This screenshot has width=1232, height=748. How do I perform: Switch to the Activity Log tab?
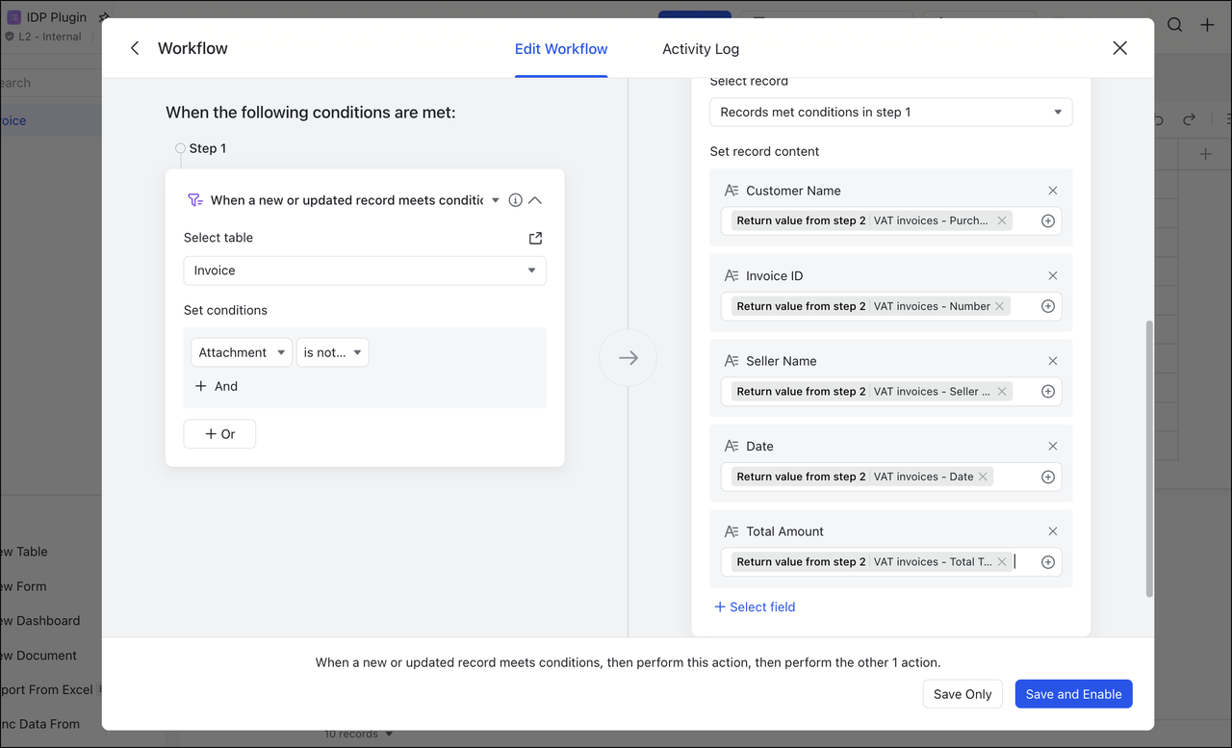[x=700, y=49]
